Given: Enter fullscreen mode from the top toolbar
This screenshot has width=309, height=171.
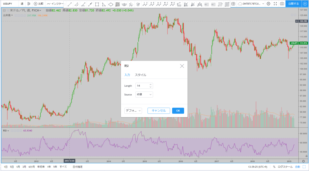Looking at the screenshot, I should 275,4.
